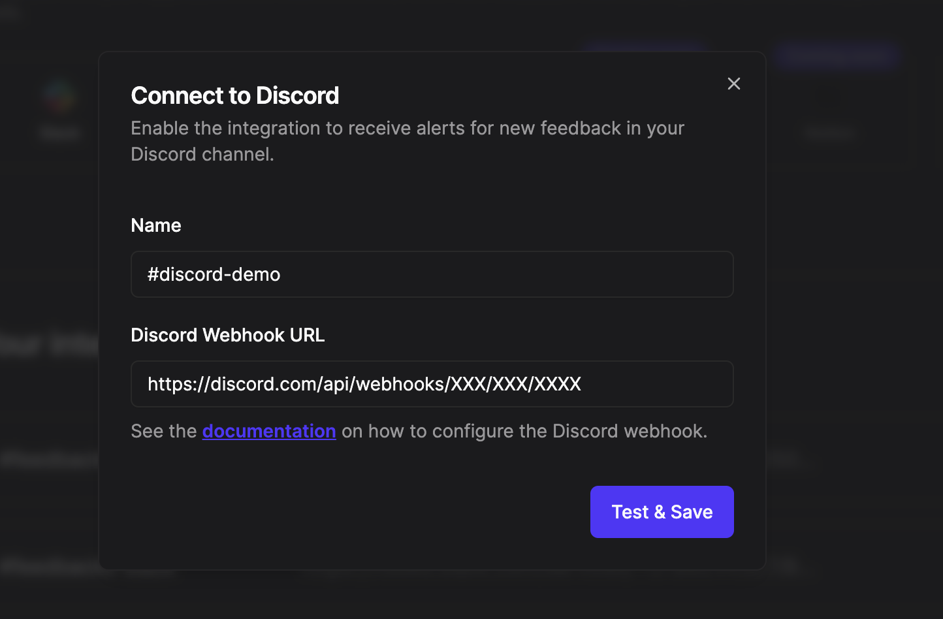Click the #discord-demo channel name text

tap(214, 274)
